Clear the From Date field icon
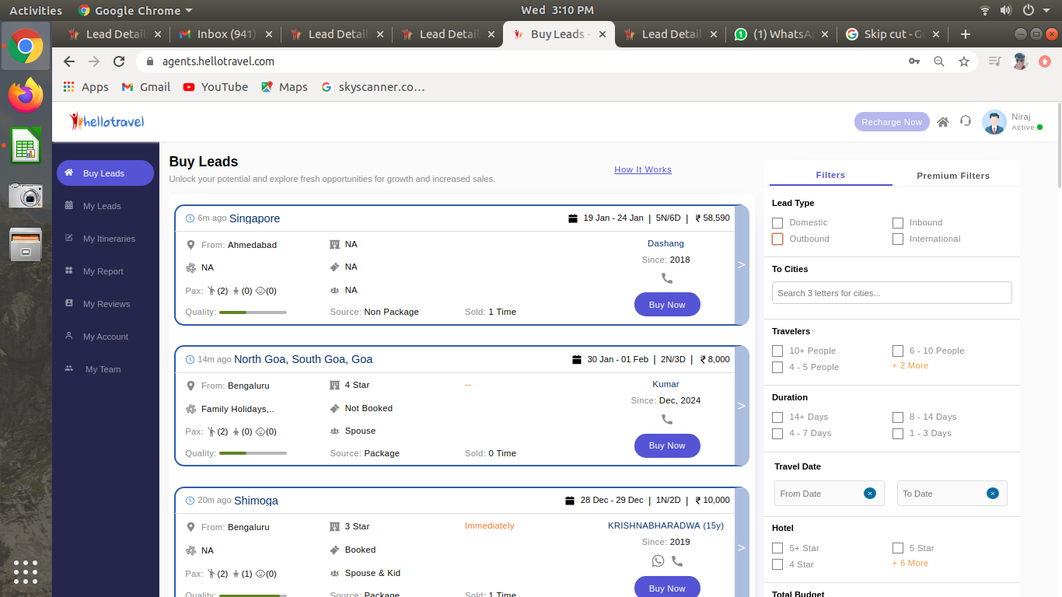1062x597 pixels. pyautogui.click(x=870, y=494)
